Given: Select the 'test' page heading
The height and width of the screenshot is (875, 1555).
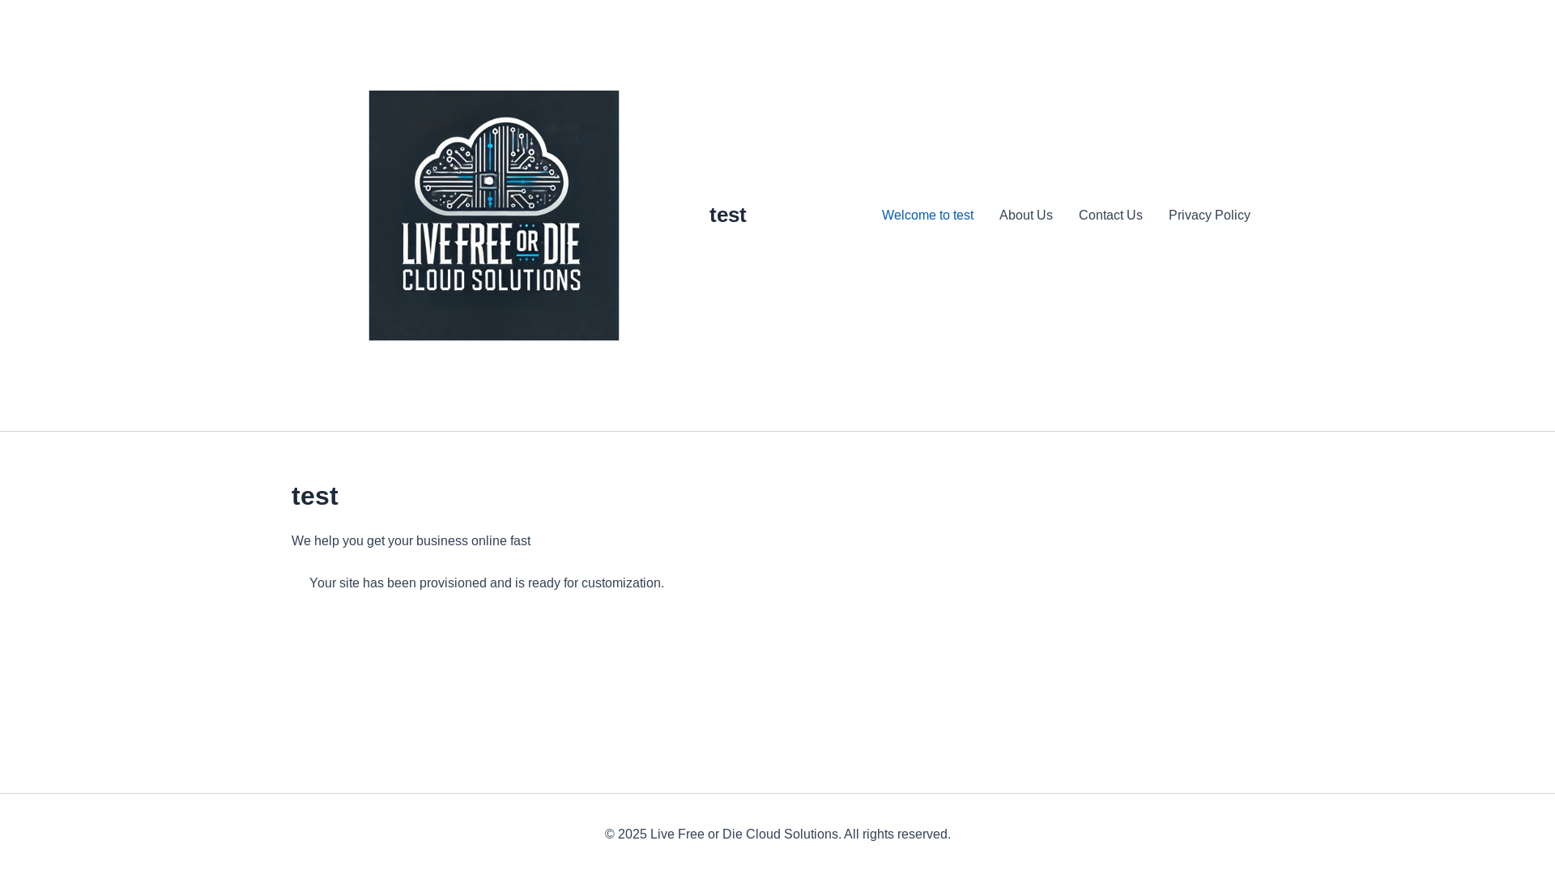Looking at the screenshot, I should pyautogui.click(x=315, y=496).
